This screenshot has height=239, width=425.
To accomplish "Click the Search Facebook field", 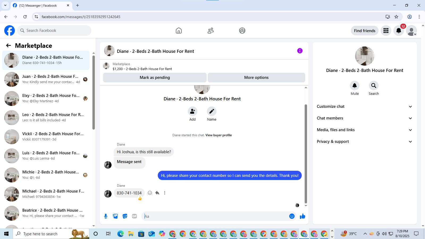I will (x=54, y=31).
